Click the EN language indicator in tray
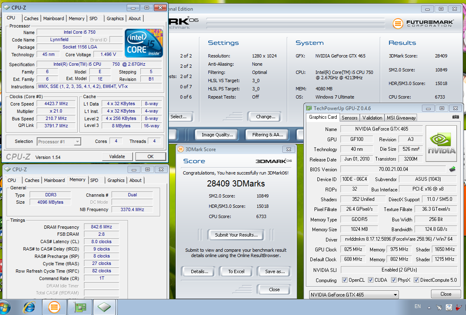The height and width of the screenshot is (315, 466). (417, 306)
